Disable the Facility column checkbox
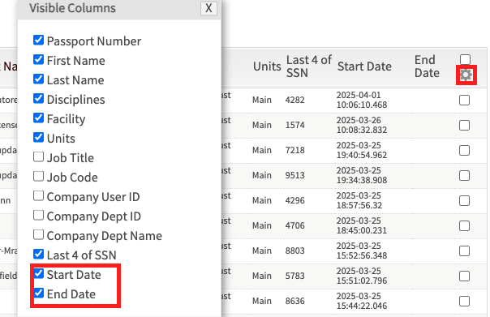This screenshot has width=490, height=317. tap(38, 118)
